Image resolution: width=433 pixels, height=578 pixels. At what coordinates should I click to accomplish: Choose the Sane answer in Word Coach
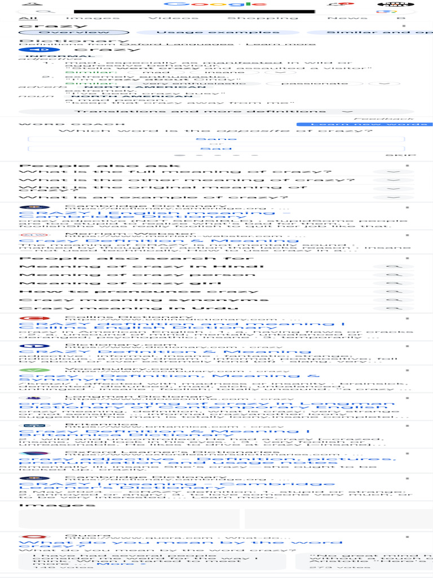(x=216, y=139)
